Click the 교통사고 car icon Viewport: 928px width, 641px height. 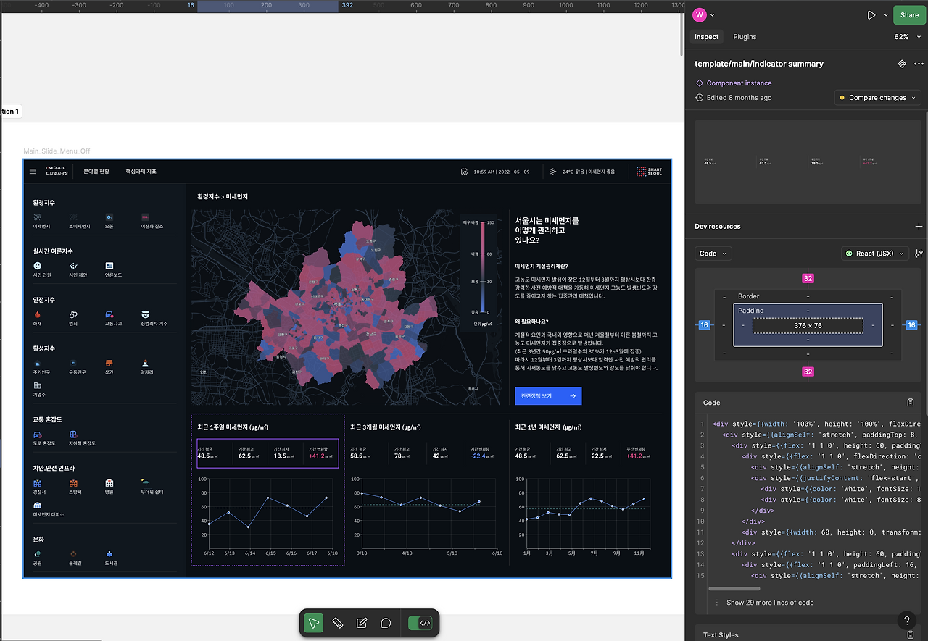click(109, 314)
